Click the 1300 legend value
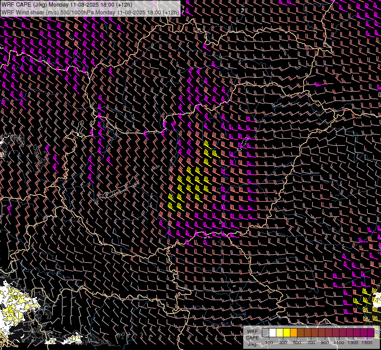The image size is (381, 350). tap(353, 343)
